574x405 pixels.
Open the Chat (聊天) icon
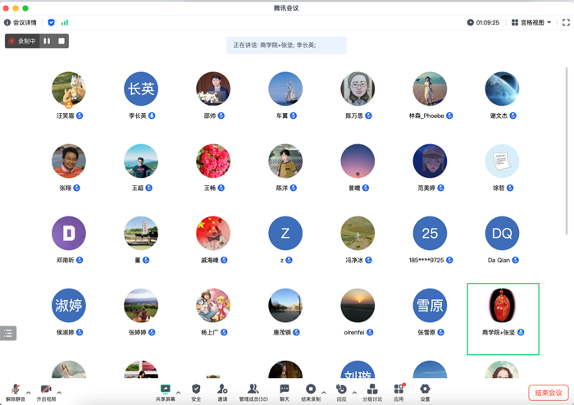(x=285, y=390)
